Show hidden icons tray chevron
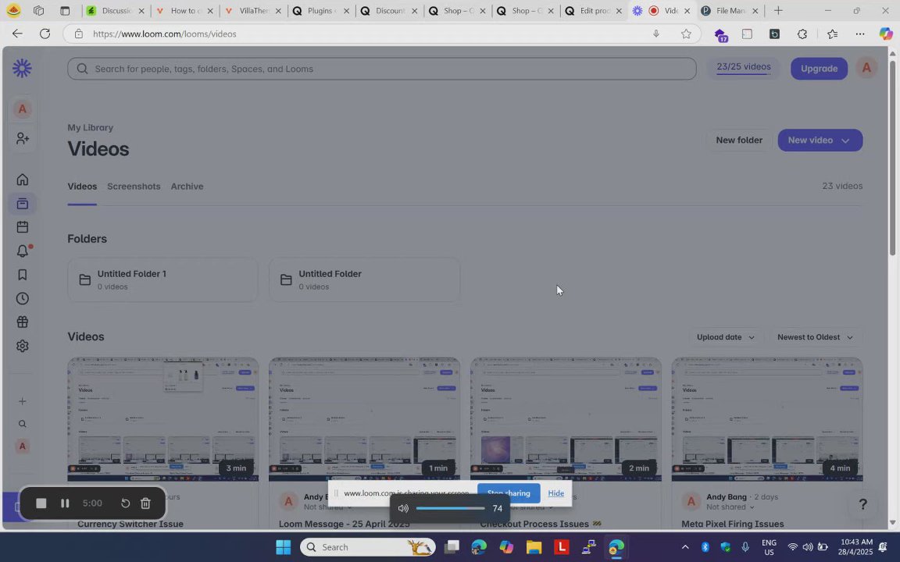Image resolution: width=900 pixels, height=562 pixels. [684, 547]
